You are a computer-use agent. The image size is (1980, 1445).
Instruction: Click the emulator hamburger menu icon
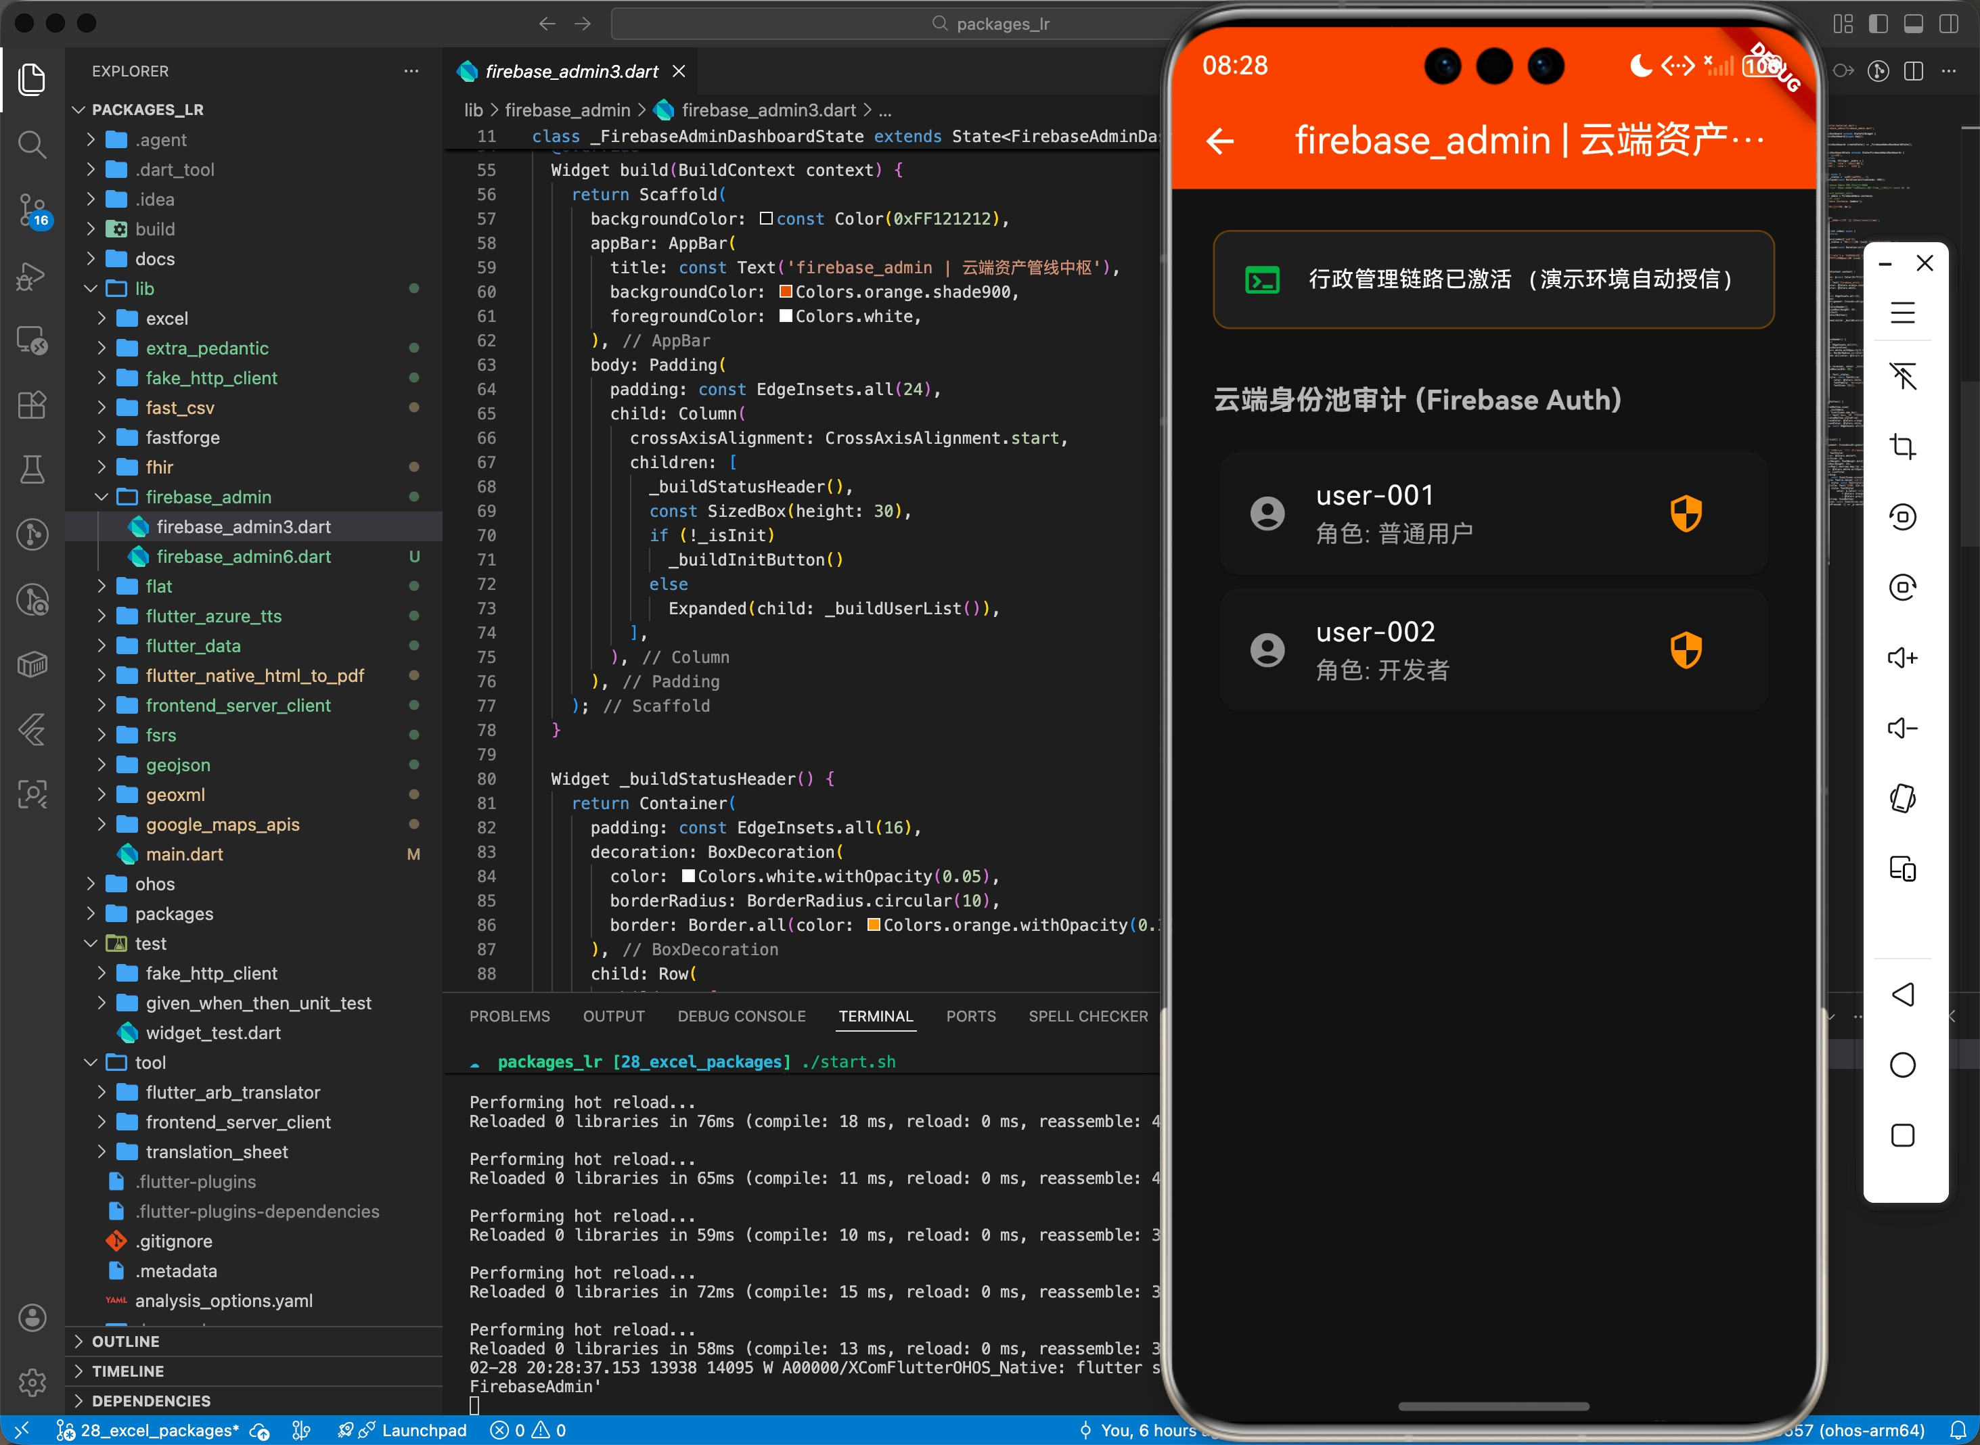tap(1902, 313)
